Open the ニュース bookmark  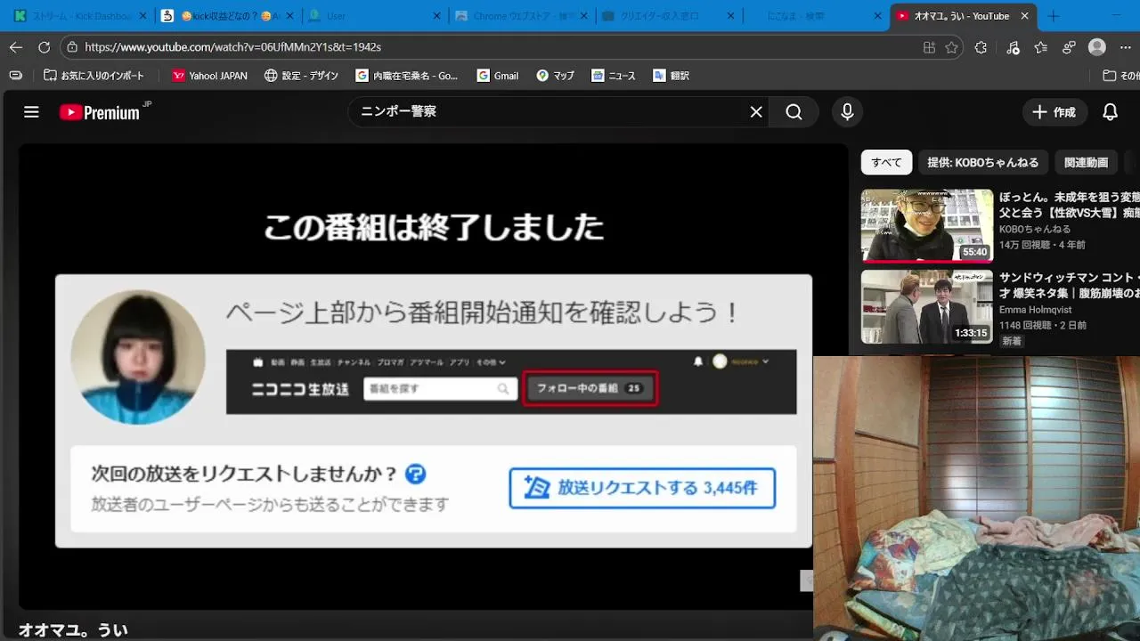(x=614, y=76)
